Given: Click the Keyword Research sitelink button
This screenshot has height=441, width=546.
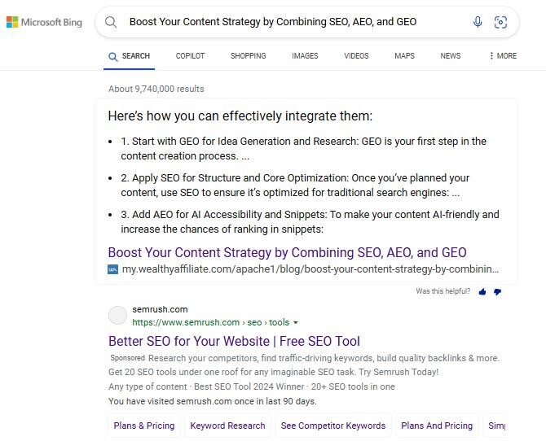Looking at the screenshot, I should click(227, 426).
